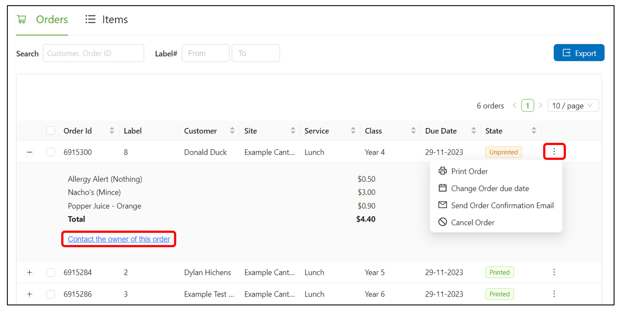The height and width of the screenshot is (311, 621).
Task: Open 'Contact the owner of this order' link
Action: click(119, 239)
